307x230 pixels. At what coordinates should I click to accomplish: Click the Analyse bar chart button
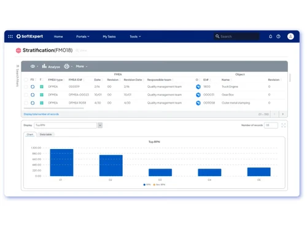point(51,66)
